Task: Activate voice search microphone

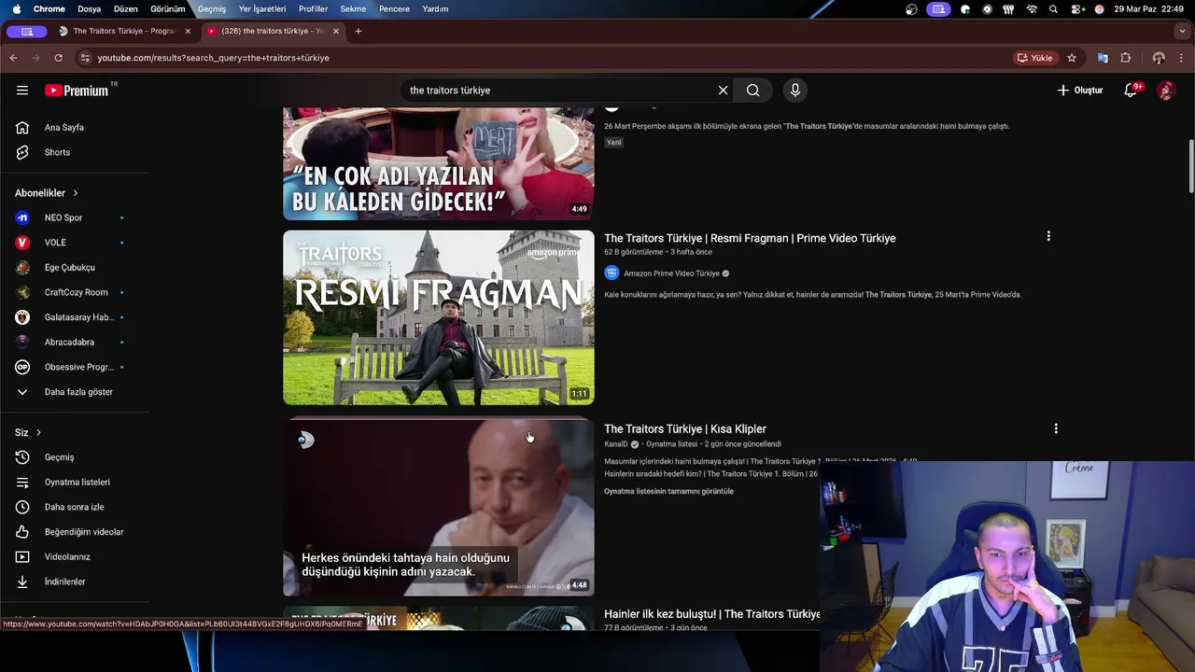Action: point(795,91)
